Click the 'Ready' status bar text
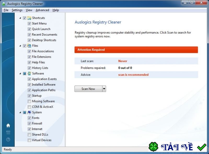The image size is (209, 154). point(8,150)
